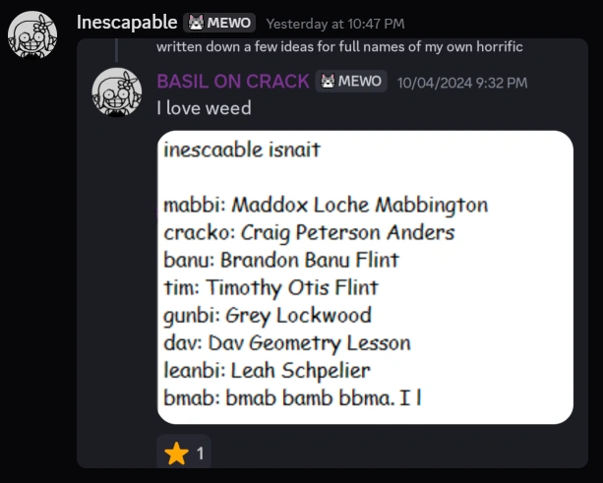Click the BASIL ON CRACK username

point(232,82)
